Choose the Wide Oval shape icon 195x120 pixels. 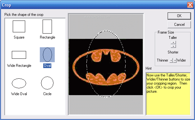(x=19, y=83)
